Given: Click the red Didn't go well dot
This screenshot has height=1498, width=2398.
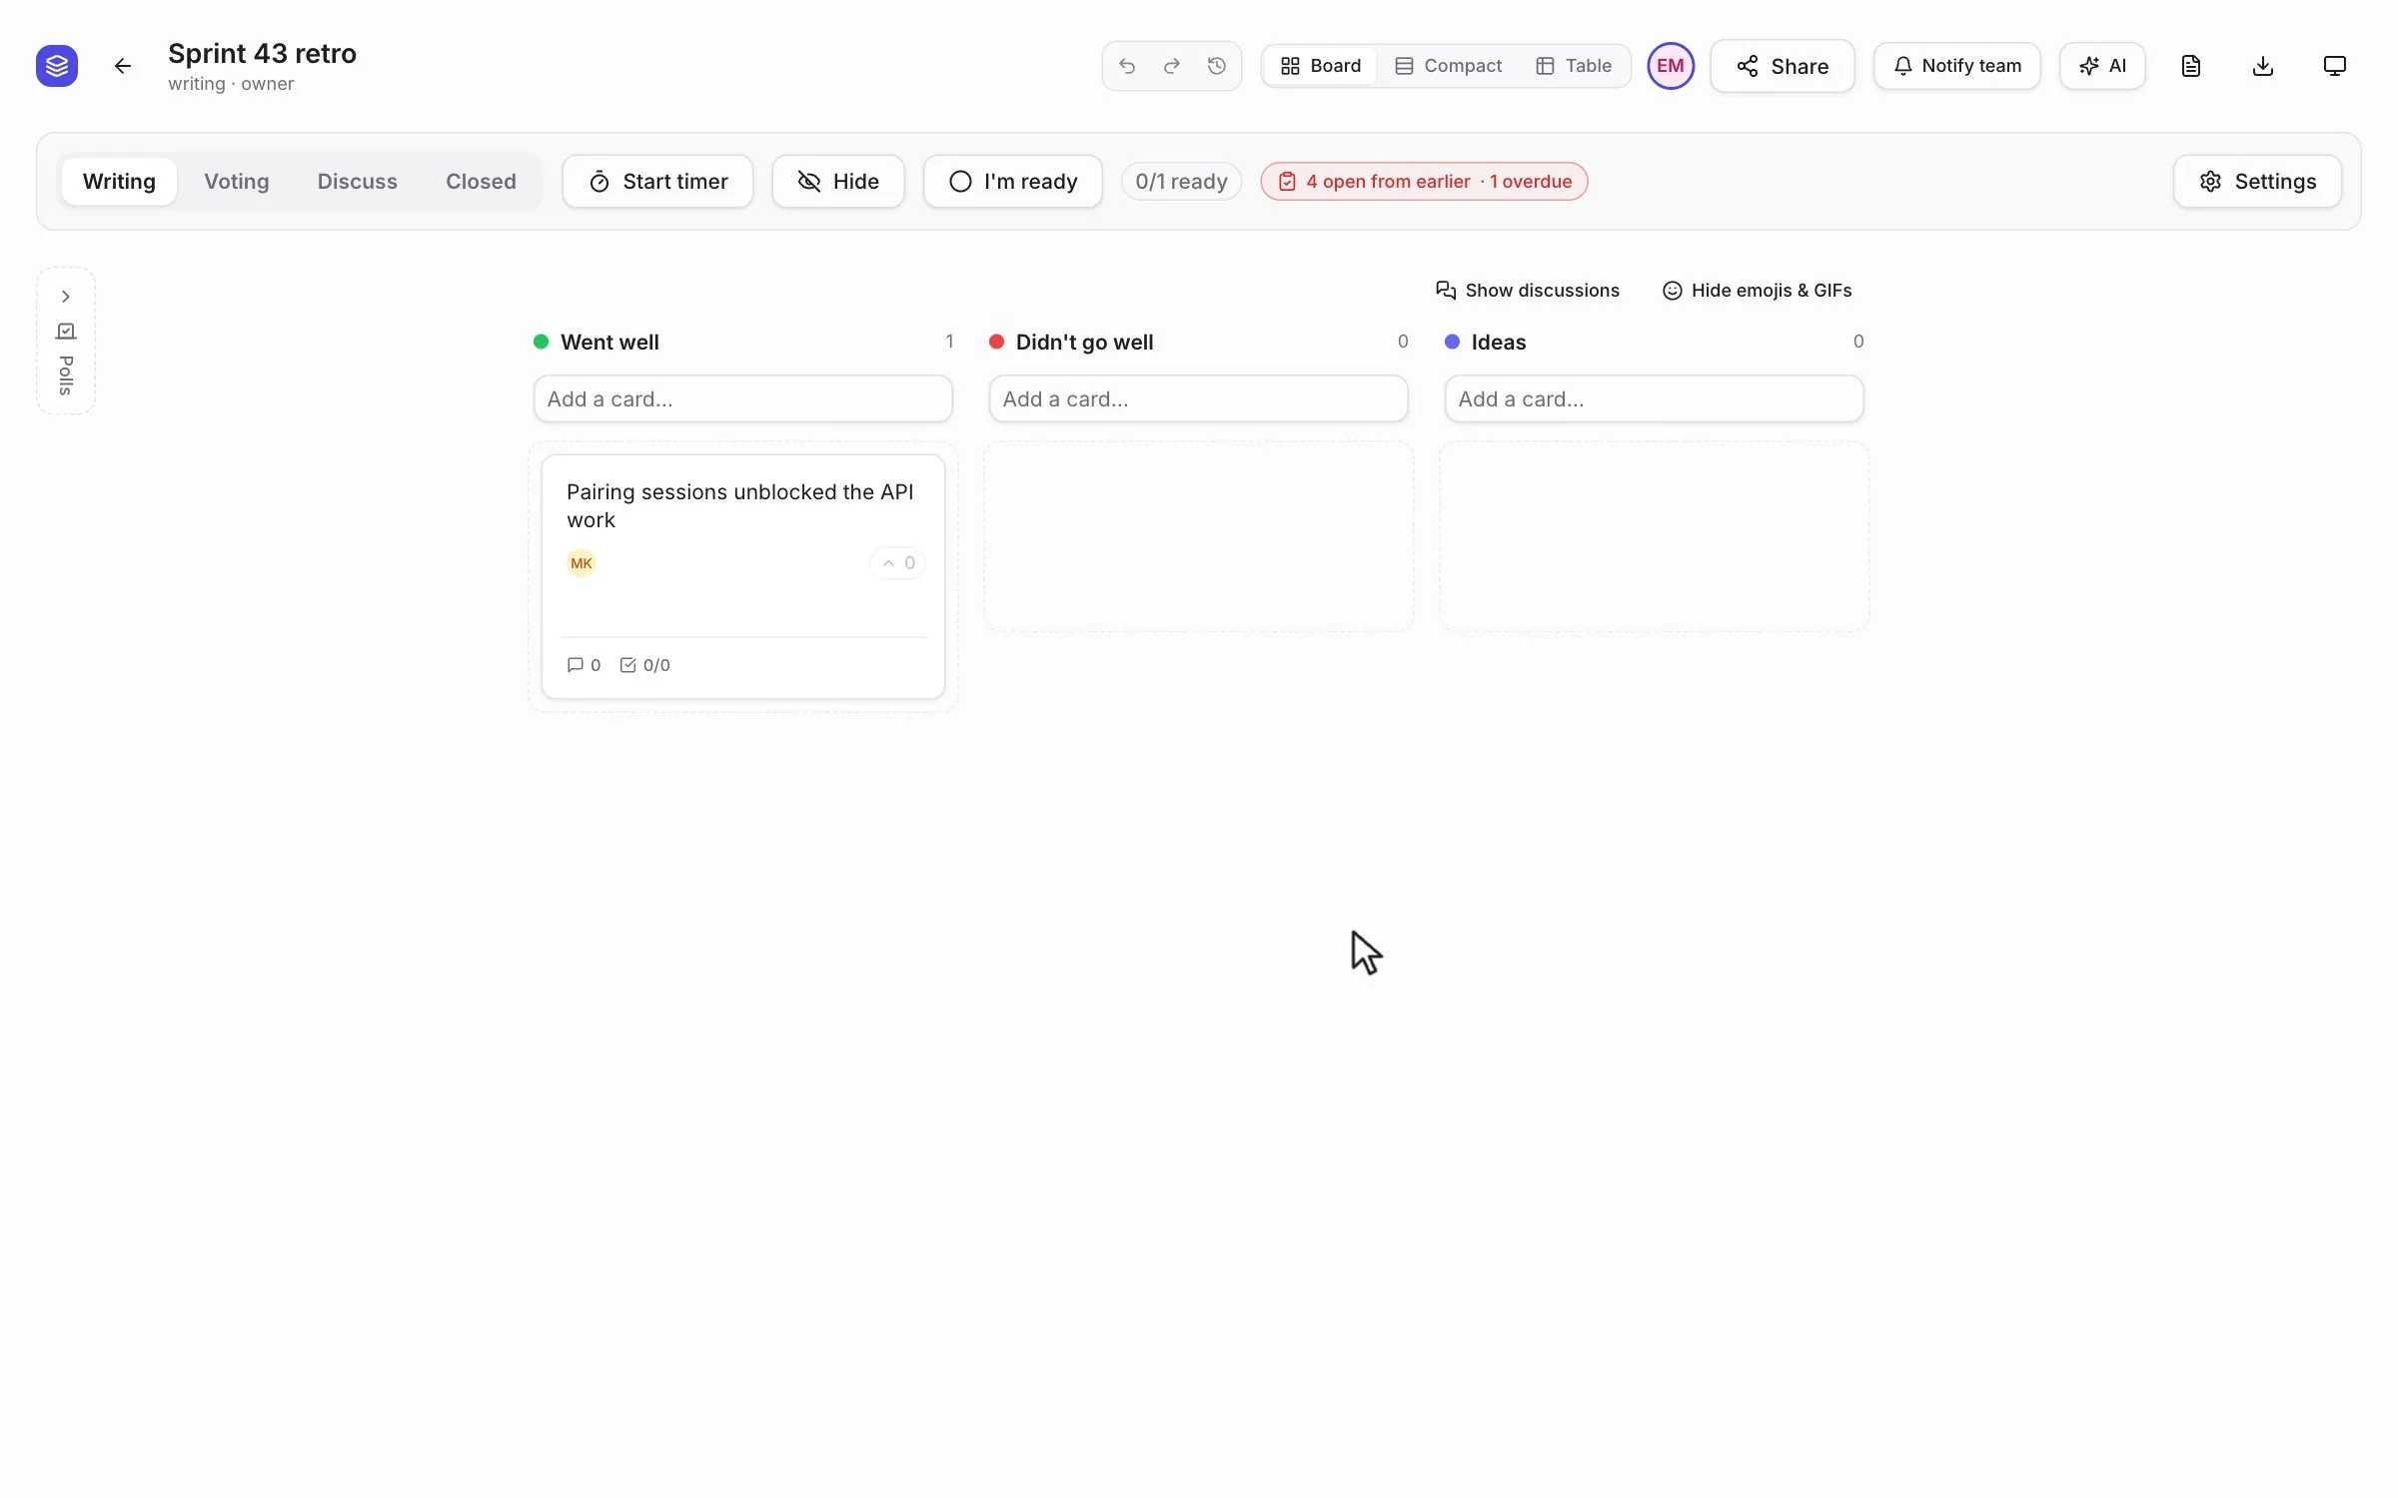Looking at the screenshot, I should click(x=996, y=342).
